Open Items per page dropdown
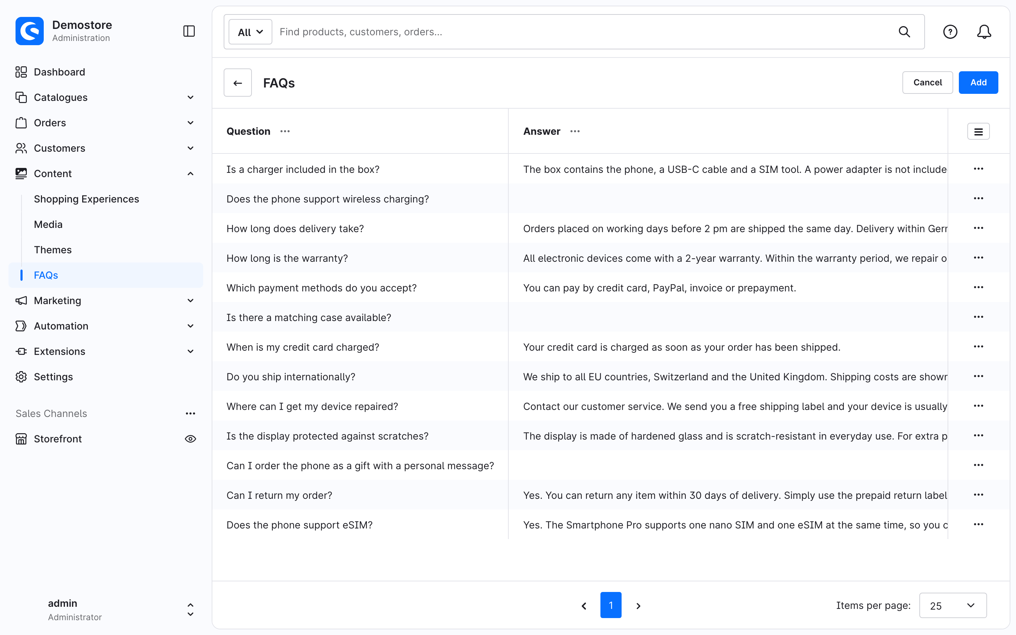This screenshot has height=635, width=1016. 953,606
